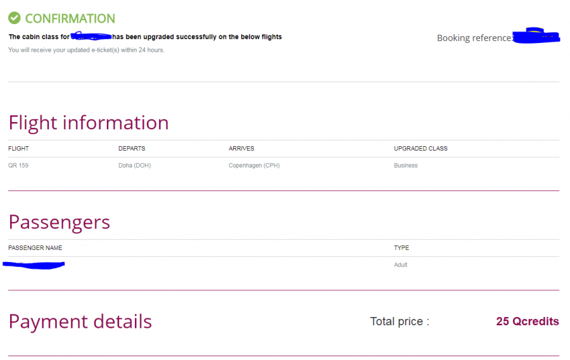Click the updated e-ticket 24 hours notice

coord(86,50)
